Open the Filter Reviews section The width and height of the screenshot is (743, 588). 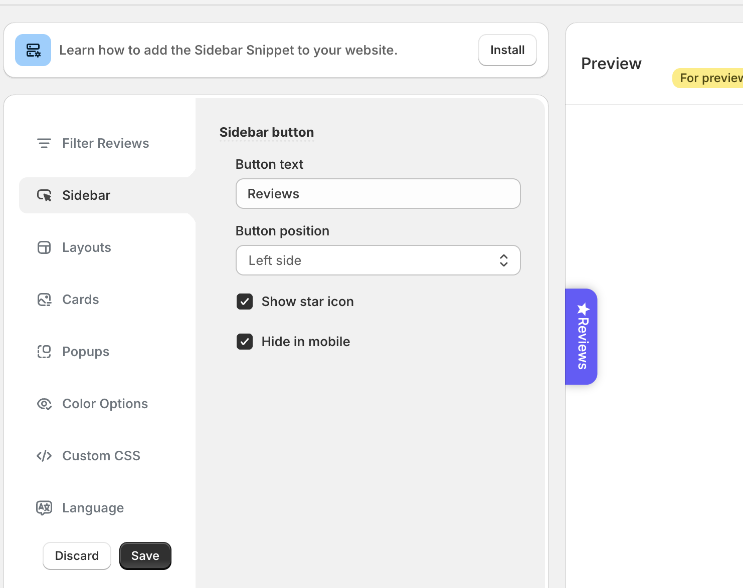pyautogui.click(x=105, y=143)
